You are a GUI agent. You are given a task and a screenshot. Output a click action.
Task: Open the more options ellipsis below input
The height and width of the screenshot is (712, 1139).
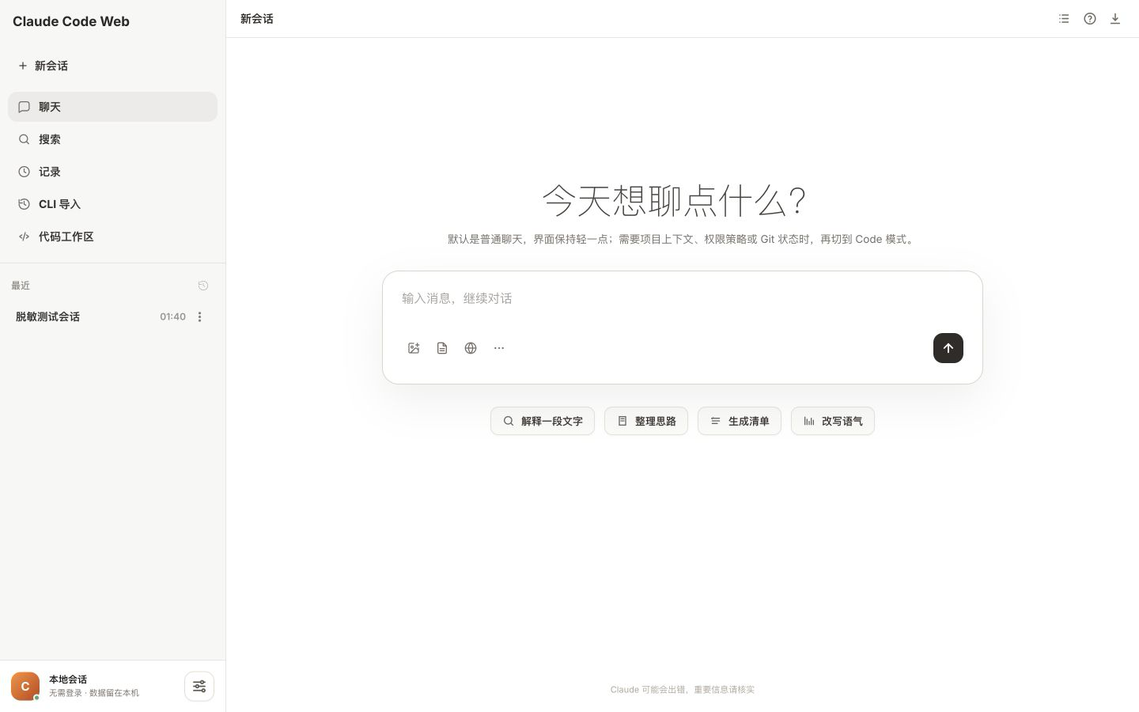pyautogui.click(x=499, y=348)
